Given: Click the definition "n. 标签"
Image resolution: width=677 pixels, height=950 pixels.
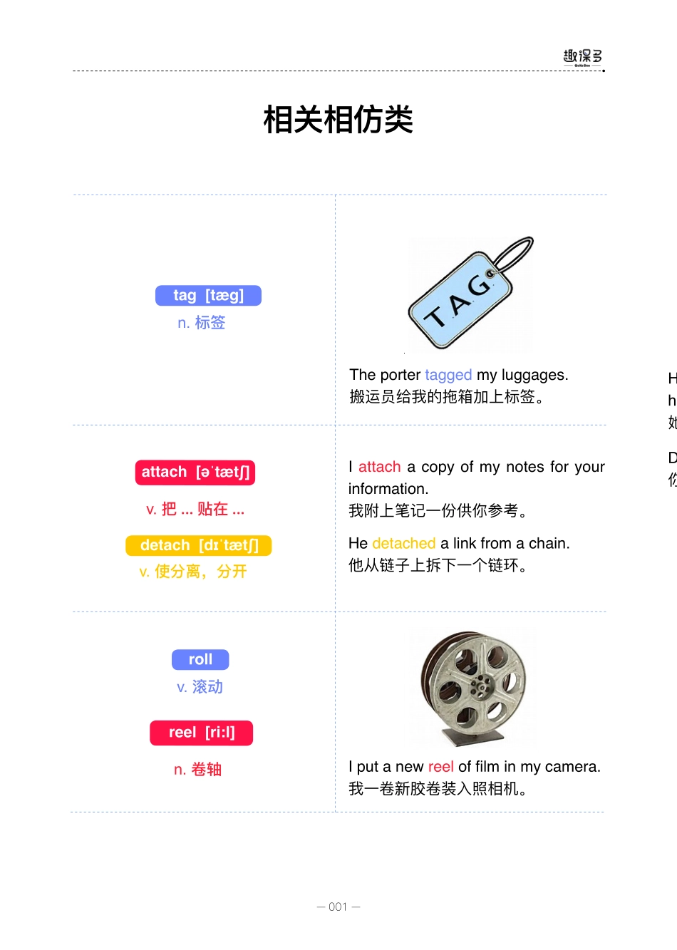Looking at the screenshot, I should (x=202, y=323).
